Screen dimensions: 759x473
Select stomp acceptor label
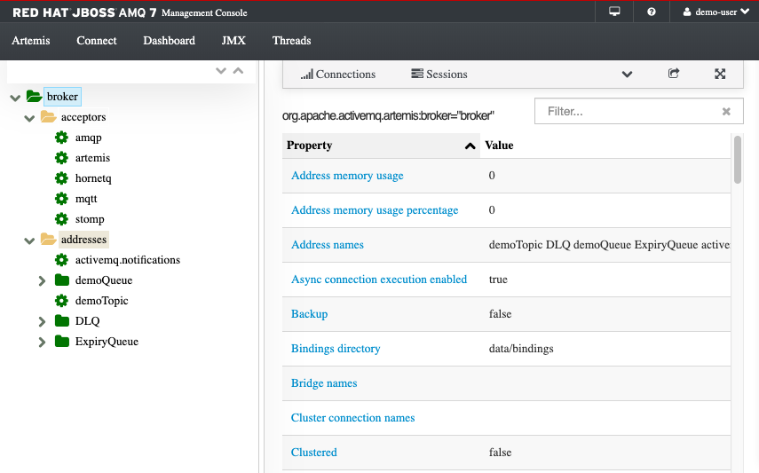(90, 219)
